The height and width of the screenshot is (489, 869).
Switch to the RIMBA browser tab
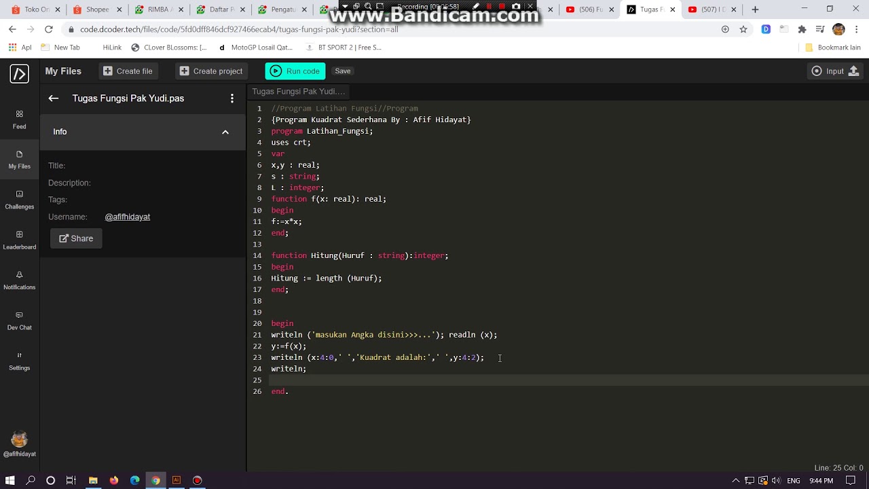(x=158, y=10)
